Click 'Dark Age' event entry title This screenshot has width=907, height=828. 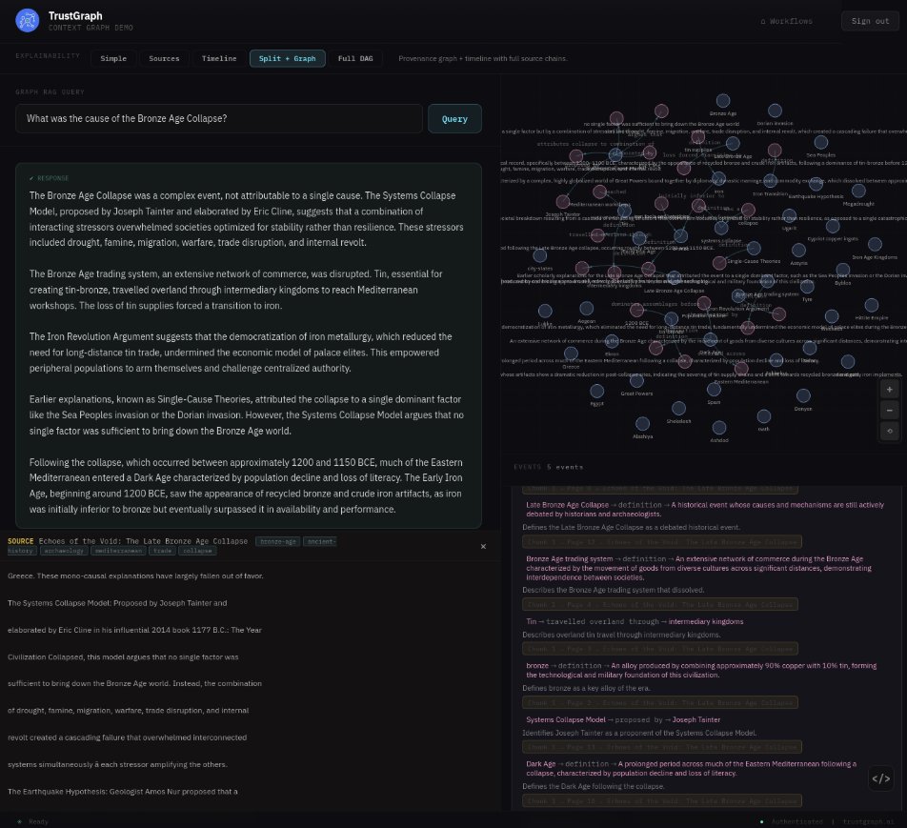click(540, 764)
